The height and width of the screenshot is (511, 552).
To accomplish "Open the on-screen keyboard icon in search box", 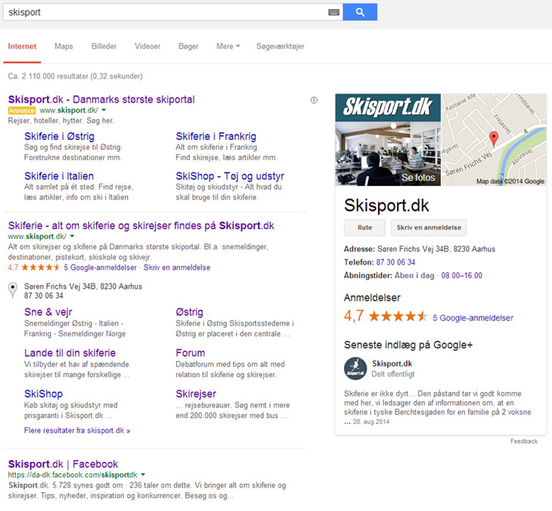I will (333, 12).
